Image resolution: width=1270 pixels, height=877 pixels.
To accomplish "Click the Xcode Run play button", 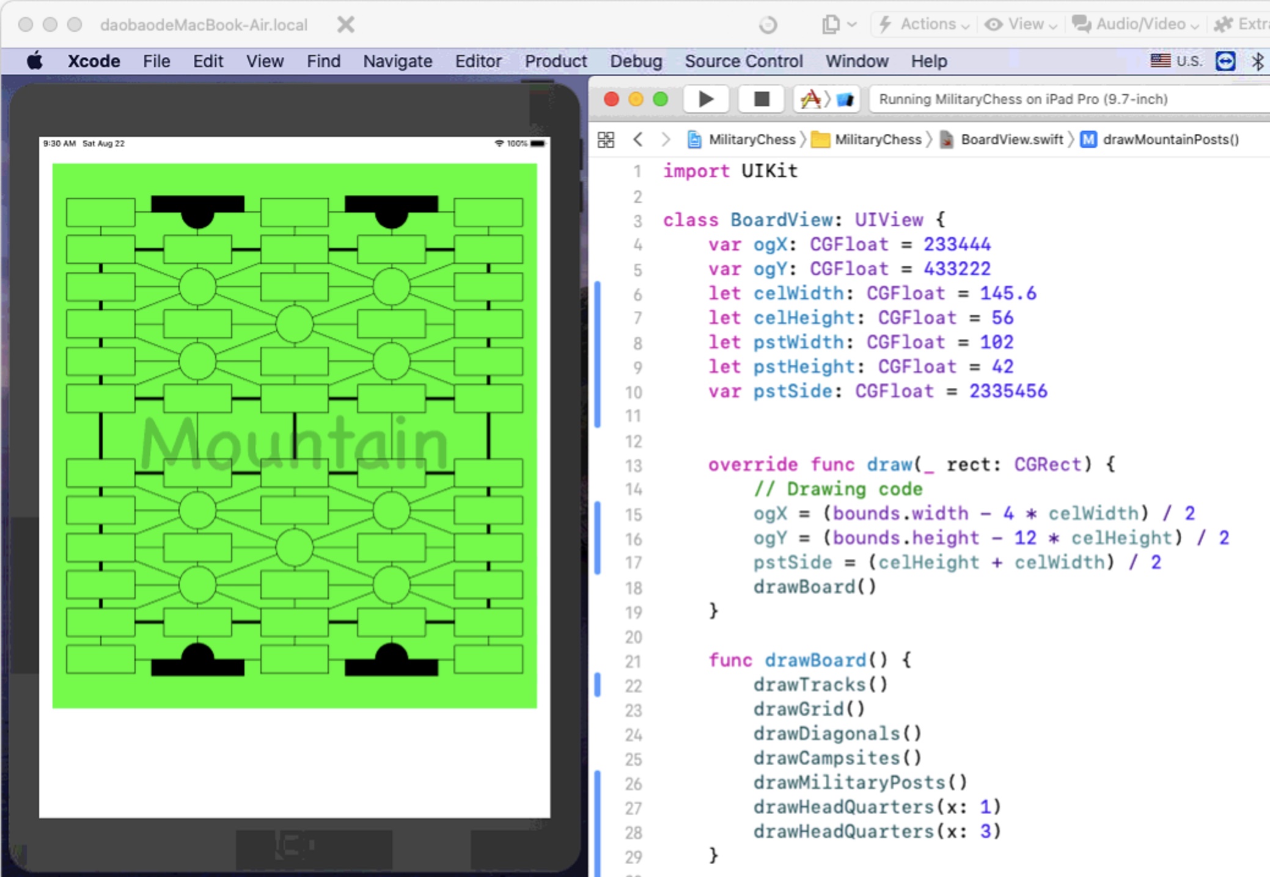I will tap(706, 99).
